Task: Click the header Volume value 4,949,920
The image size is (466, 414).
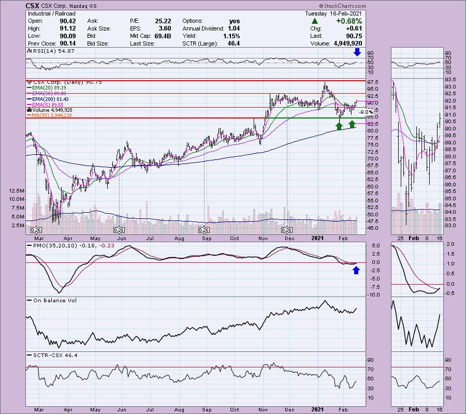Action: tap(348, 43)
